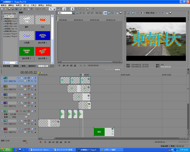Viewport: 190px width, 152px height.
Task: Select the Cool text preset
Action: tap(27, 36)
